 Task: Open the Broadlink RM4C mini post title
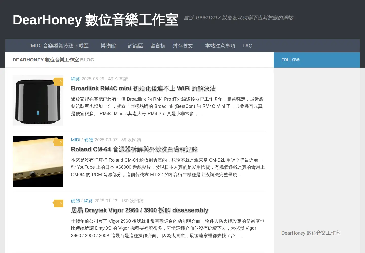click(x=143, y=88)
